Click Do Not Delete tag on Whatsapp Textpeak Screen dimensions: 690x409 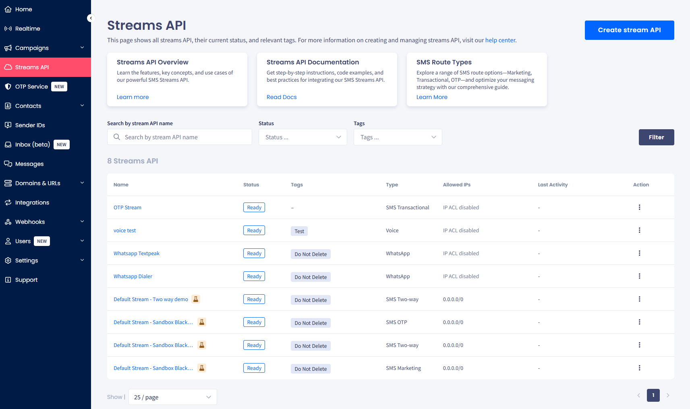coord(311,254)
